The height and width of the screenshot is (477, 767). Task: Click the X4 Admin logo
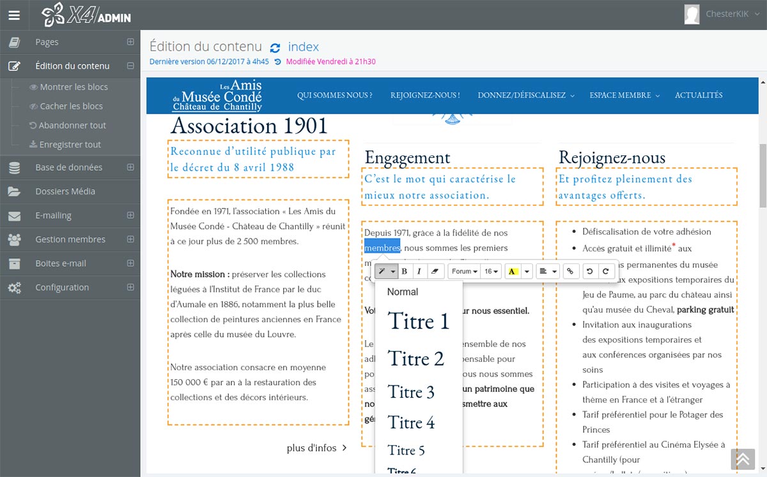point(86,15)
